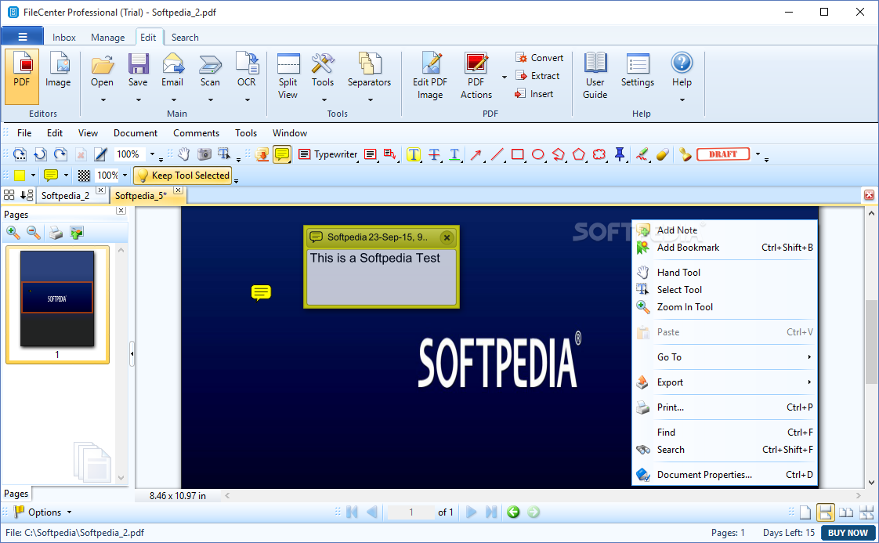879x543 pixels.
Task: Select the Sticky Note tool
Action: tap(282, 154)
